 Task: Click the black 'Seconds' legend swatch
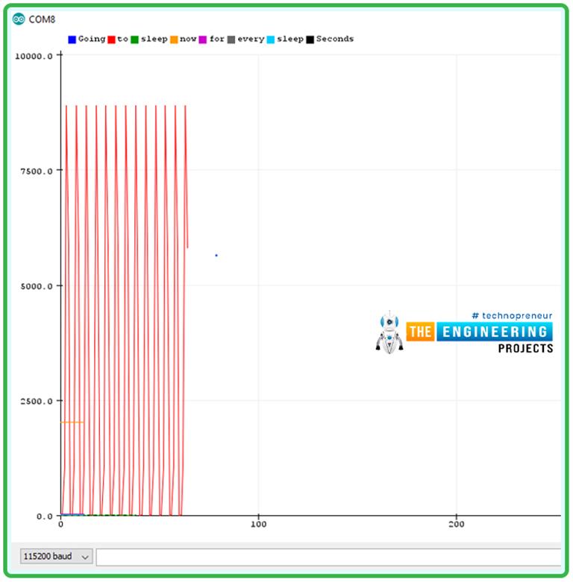pos(310,39)
